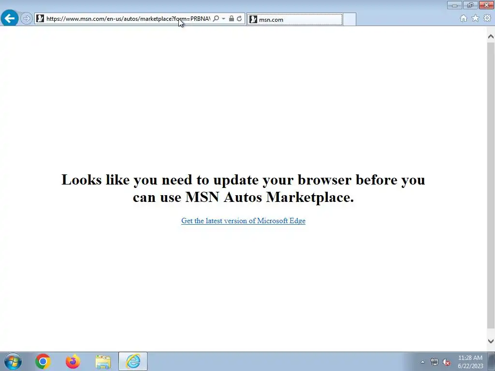Click the muted volume tray icon
495x371 pixels.
446,362
